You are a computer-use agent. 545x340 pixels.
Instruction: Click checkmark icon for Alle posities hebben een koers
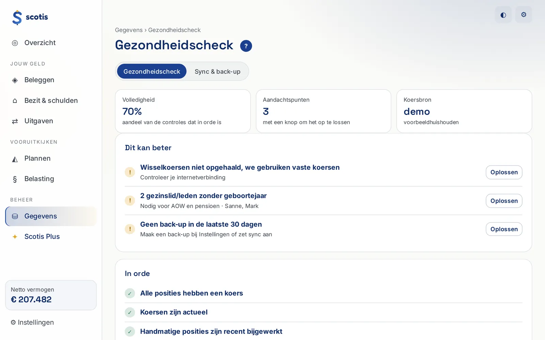click(x=130, y=293)
